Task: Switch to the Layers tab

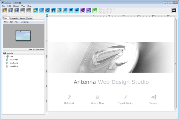Action: 23,18
